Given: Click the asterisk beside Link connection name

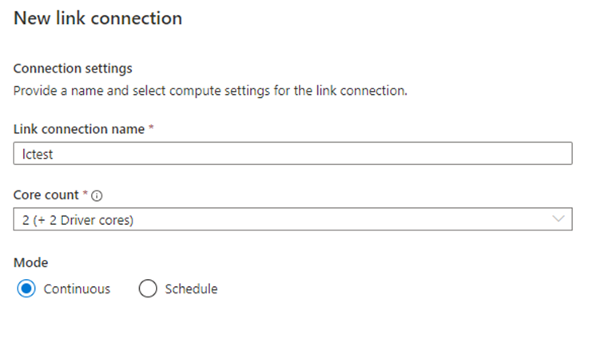Looking at the screenshot, I should [x=151, y=128].
